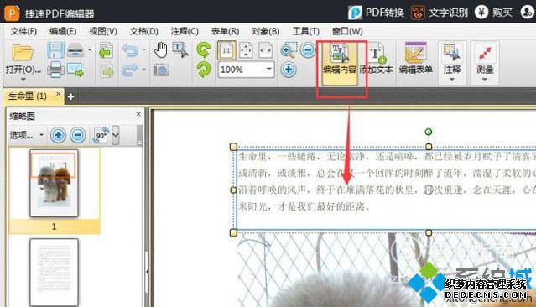Add a new tab with the plus button

coord(70,96)
